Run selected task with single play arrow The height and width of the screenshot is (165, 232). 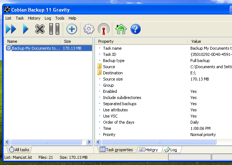pos(25,29)
